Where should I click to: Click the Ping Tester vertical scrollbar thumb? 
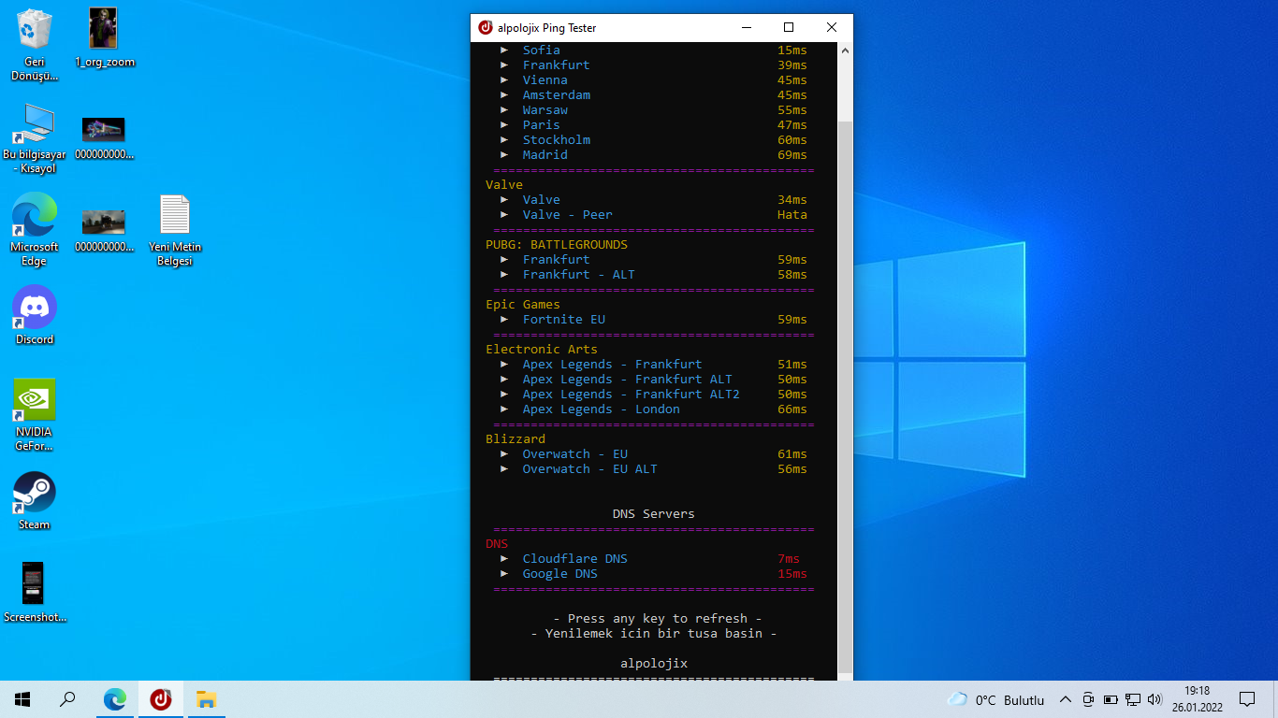(x=845, y=395)
